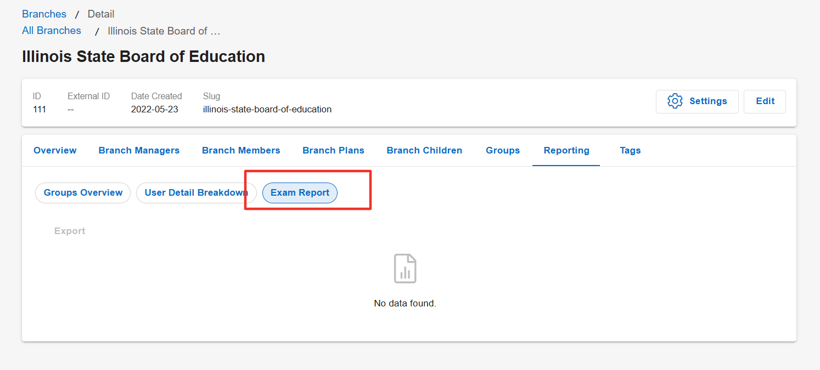
Task: Open the Branches breadcrumb link
Action: [44, 14]
